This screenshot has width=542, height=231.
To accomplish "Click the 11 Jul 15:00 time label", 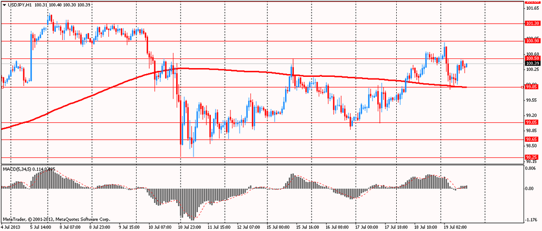I will pos(220,228).
